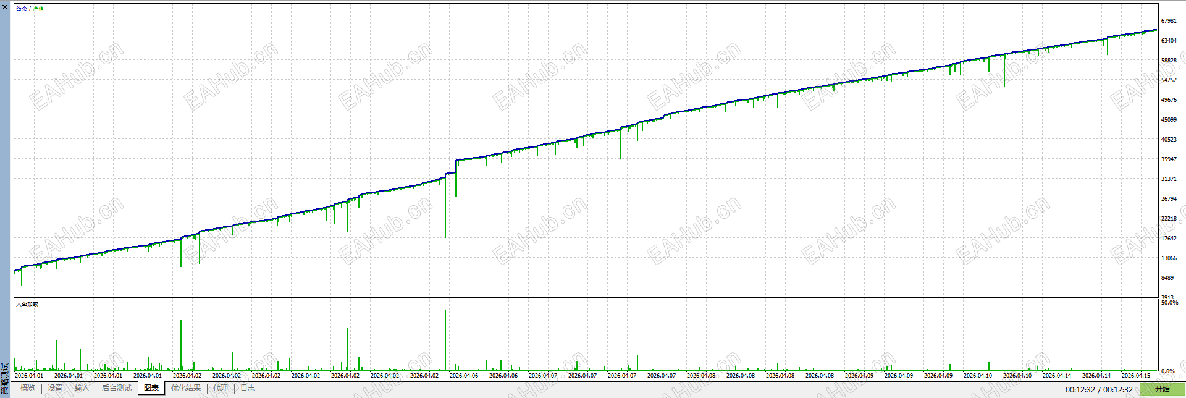Click the 净值 legend label
This screenshot has height=398, width=1186.
point(38,9)
